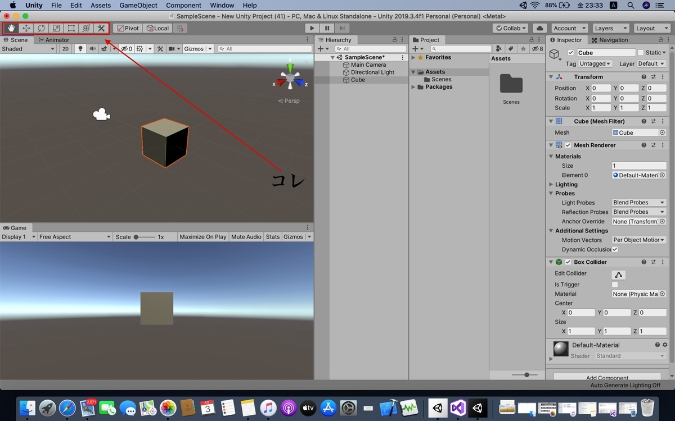Toggle hidden objects visibility in Scene

pos(127,49)
